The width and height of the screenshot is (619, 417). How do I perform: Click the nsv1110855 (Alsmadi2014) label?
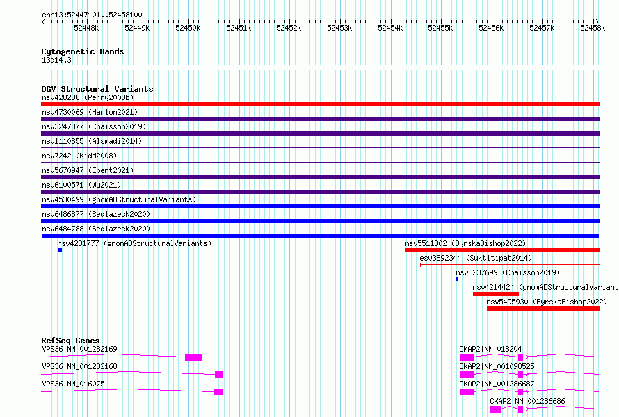point(92,141)
